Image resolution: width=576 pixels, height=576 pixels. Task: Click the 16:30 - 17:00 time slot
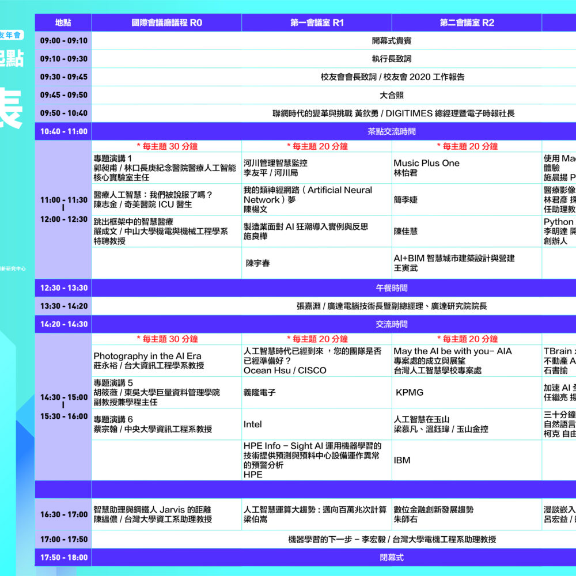63,514
